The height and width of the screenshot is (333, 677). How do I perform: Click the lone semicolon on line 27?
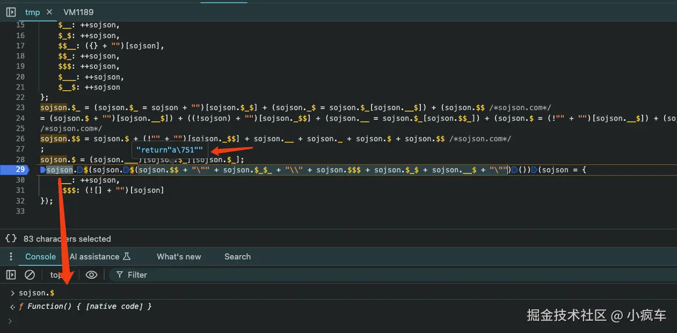pyautogui.click(x=42, y=149)
